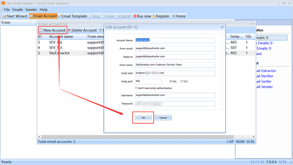This screenshot has width=293, height=165.
Task: Open the Email Account toolbar button
Action: 31,16
